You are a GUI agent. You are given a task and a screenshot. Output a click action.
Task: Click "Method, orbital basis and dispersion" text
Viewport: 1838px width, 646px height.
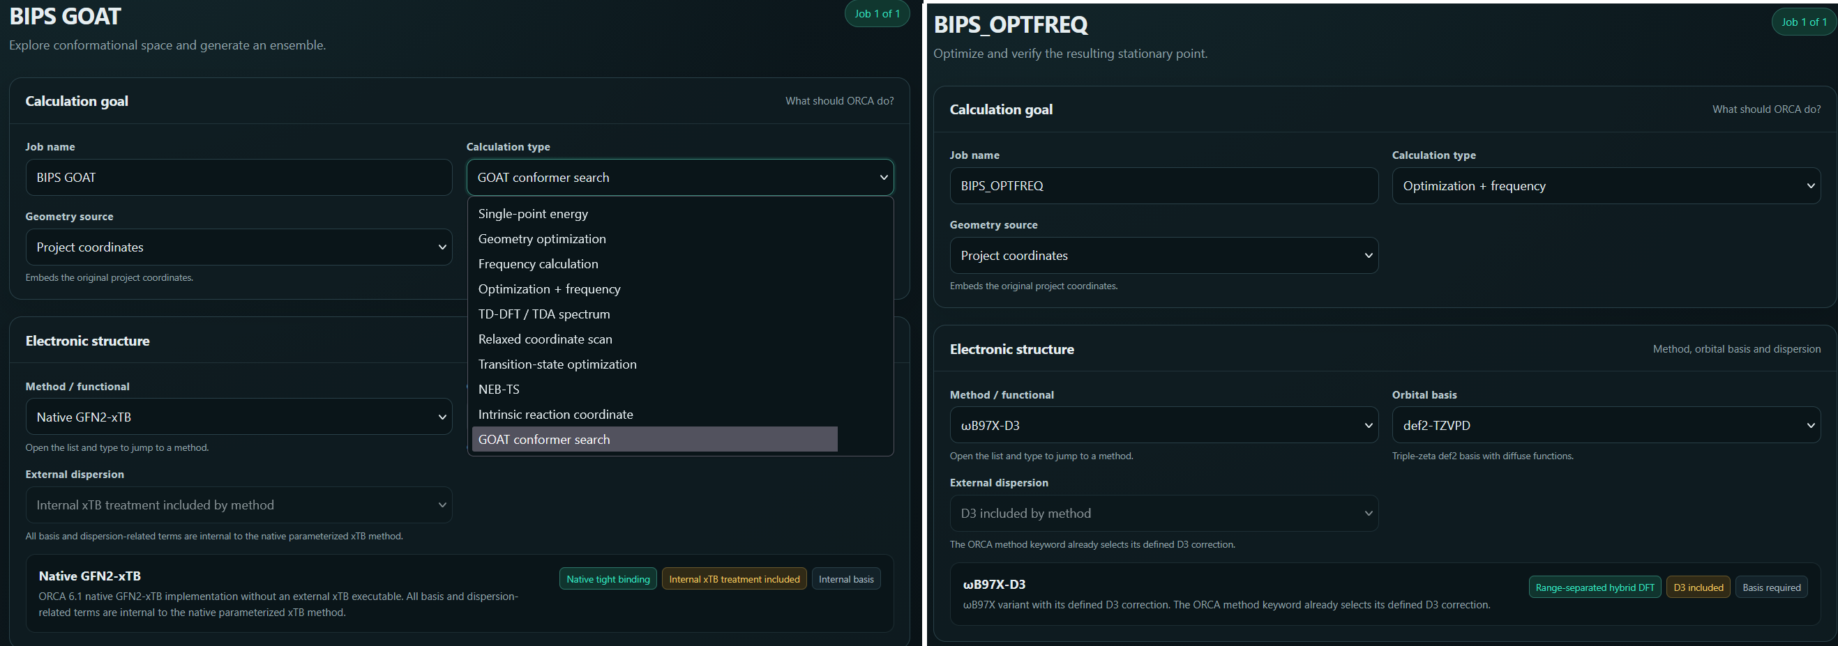click(1737, 349)
